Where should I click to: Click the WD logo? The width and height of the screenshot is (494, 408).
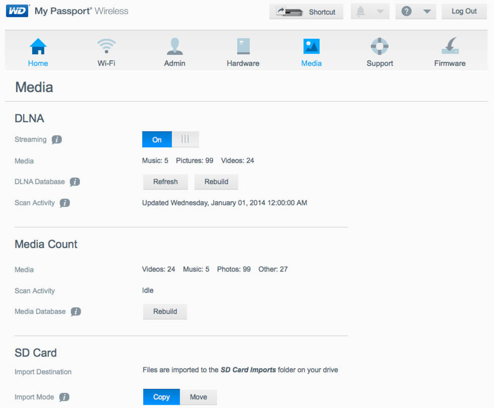tap(17, 11)
